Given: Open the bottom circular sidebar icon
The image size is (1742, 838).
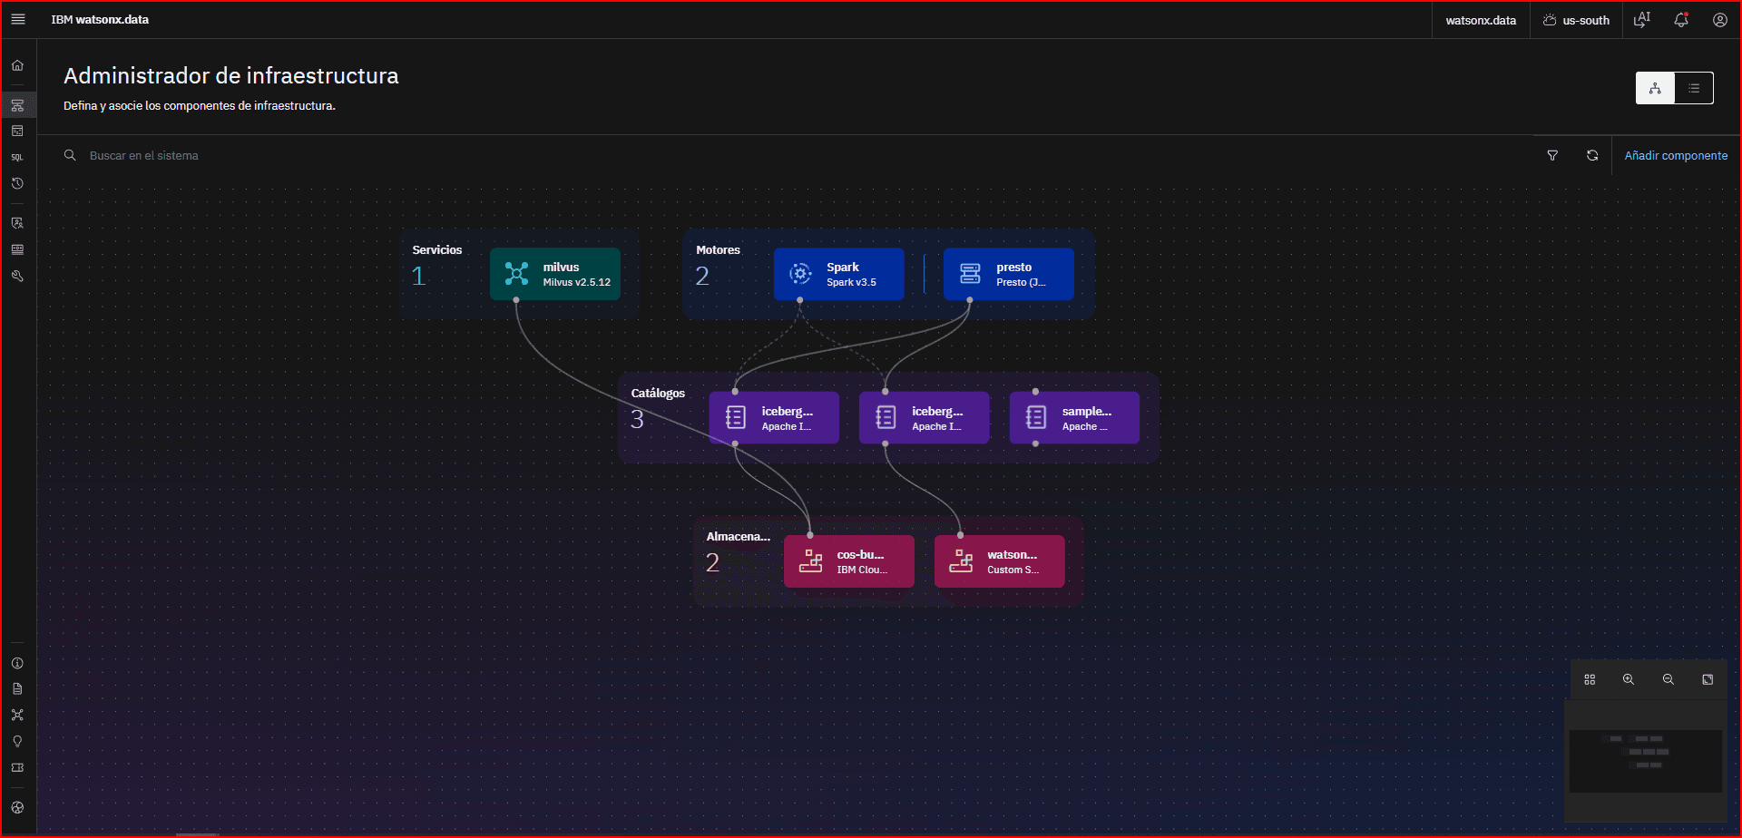Looking at the screenshot, I should click(x=17, y=807).
